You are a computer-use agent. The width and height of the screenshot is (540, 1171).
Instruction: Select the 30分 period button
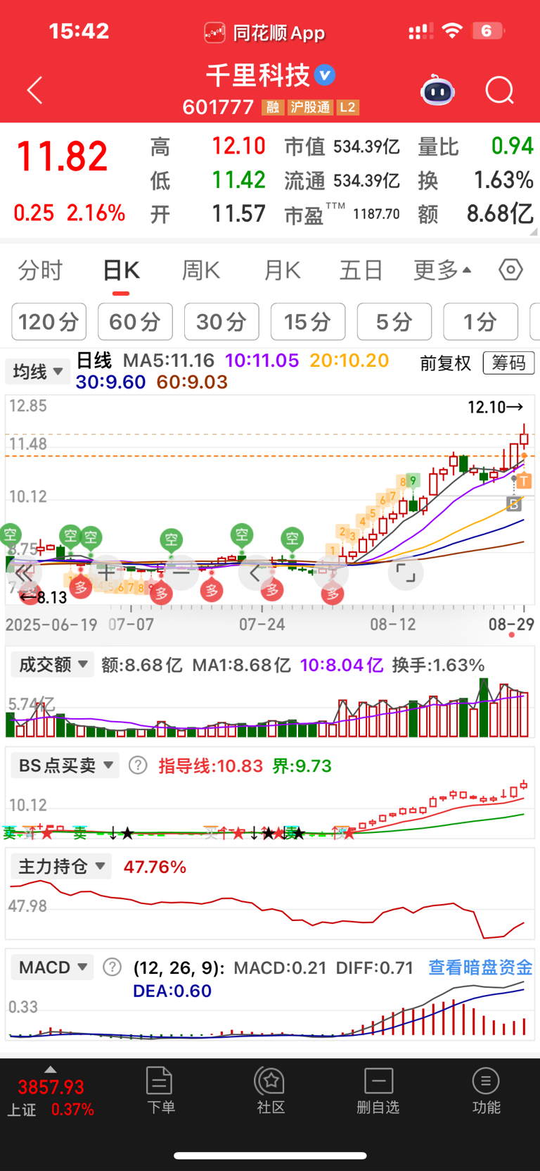coord(221,322)
